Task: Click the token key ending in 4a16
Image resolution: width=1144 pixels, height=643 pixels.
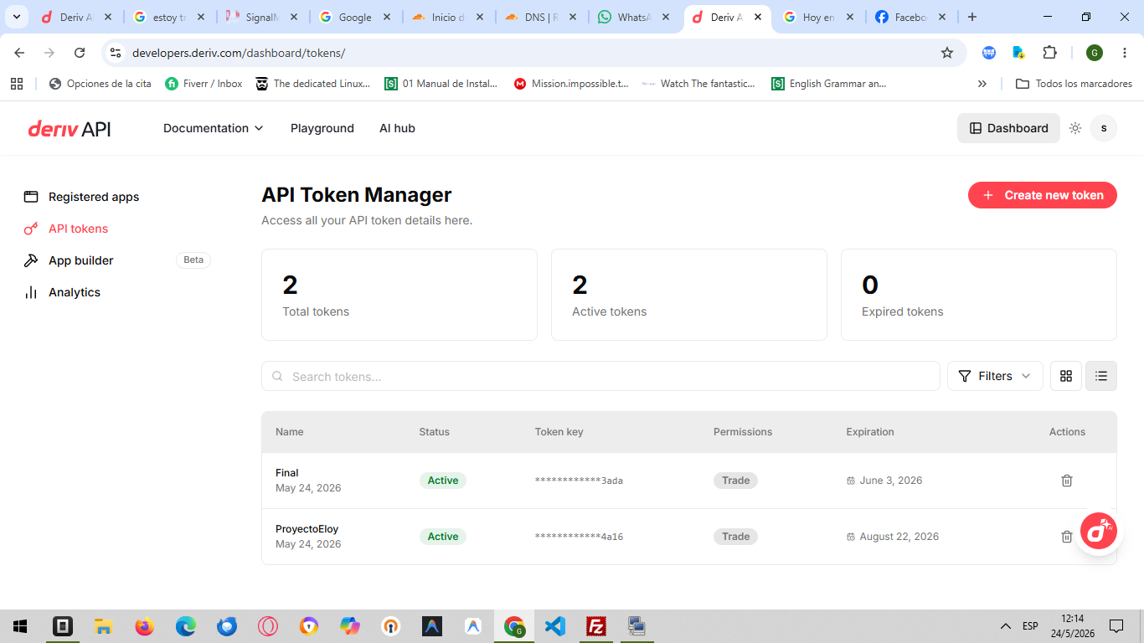Action: 579,537
